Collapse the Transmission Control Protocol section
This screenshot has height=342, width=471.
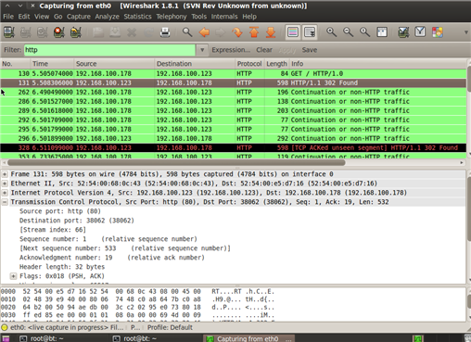click(x=5, y=202)
